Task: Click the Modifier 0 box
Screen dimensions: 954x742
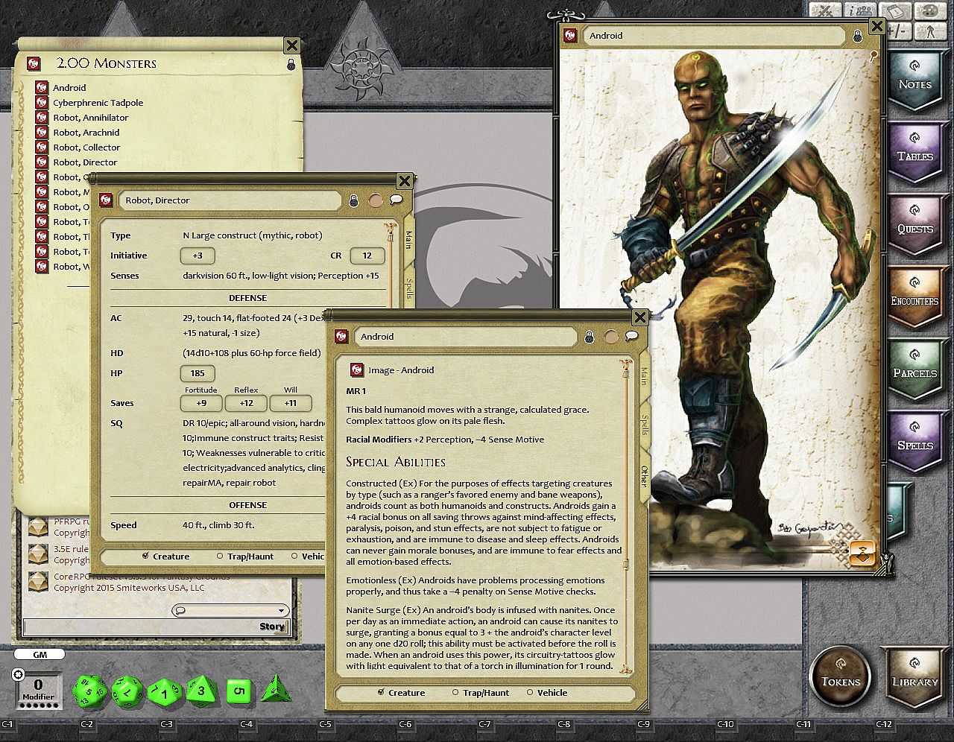Action: pyautogui.click(x=38, y=689)
